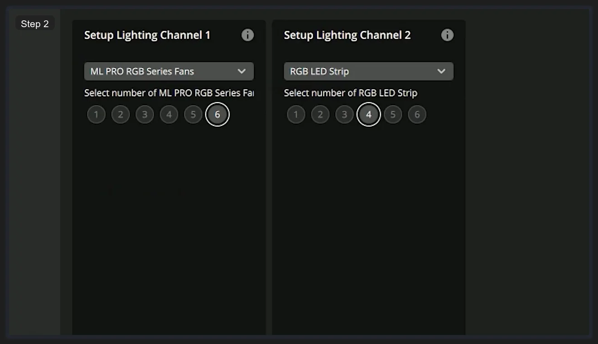This screenshot has width=598, height=344.
Task: Choose 1 fan on Channel 1
Action: pyautogui.click(x=96, y=114)
